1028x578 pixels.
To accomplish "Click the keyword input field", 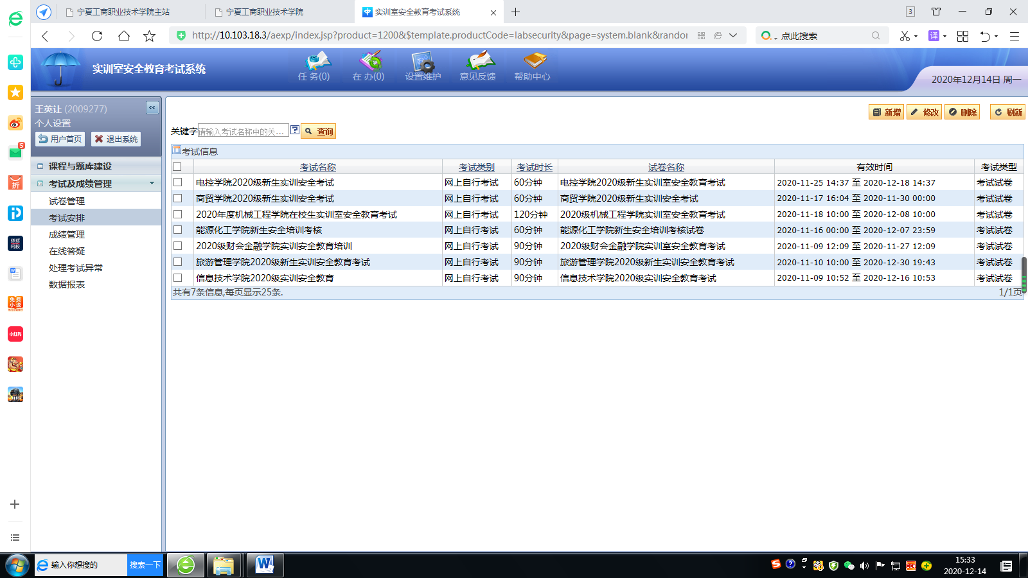I will pyautogui.click(x=243, y=132).
